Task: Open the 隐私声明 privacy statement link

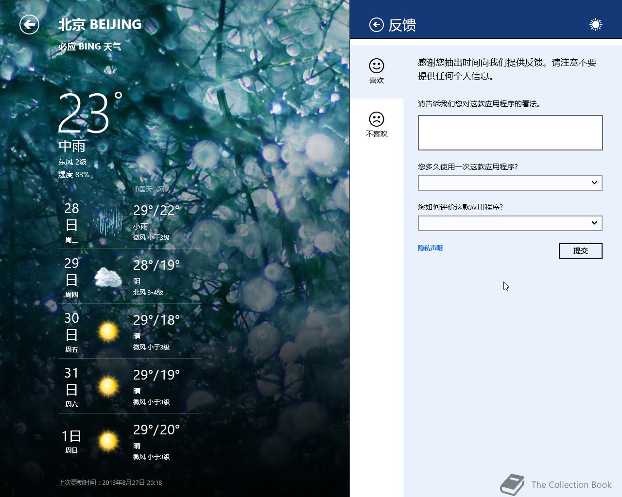Action: 430,248
